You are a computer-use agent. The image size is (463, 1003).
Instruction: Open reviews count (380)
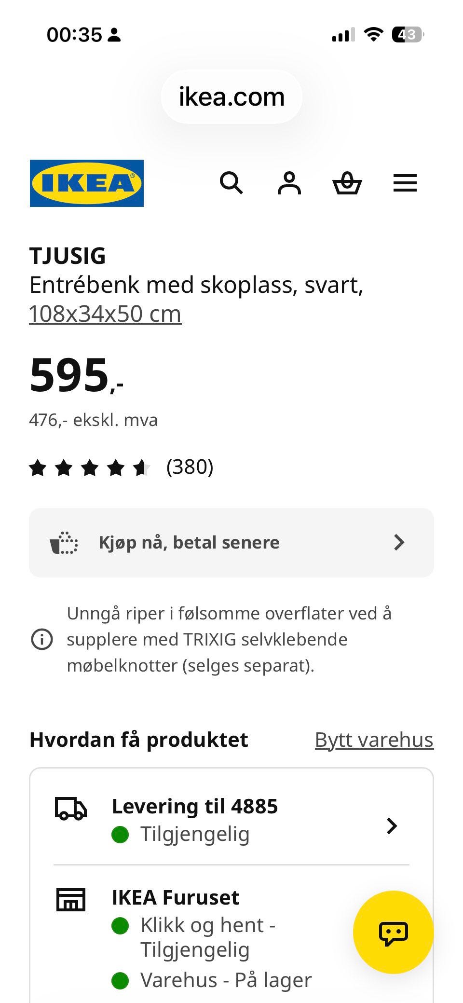point(190,467)
